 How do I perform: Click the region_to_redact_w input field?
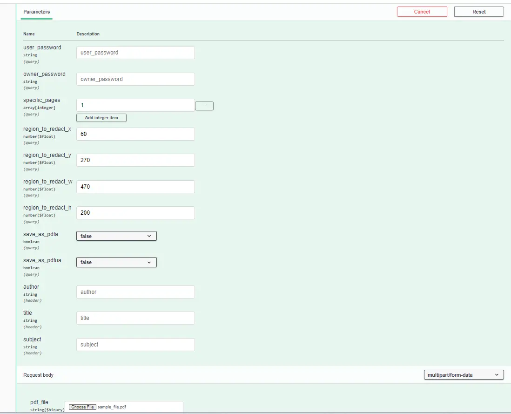point(135,187)
